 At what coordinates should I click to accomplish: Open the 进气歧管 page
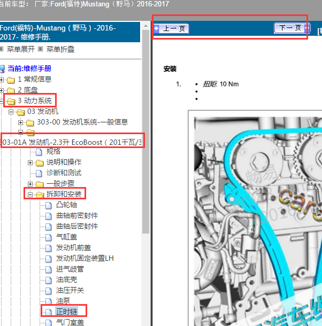[x=70, y=269]
